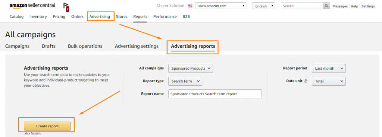Image resolution: width=382 pixels, height=137 pixels.
Task: Open the Performance menu
Action: click(x=165, y=16)
